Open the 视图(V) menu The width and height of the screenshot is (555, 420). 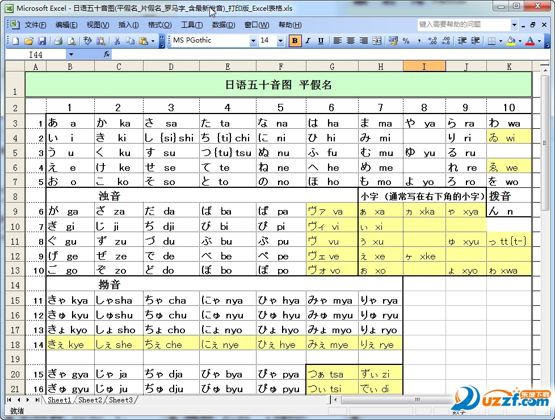pos(98,25)
